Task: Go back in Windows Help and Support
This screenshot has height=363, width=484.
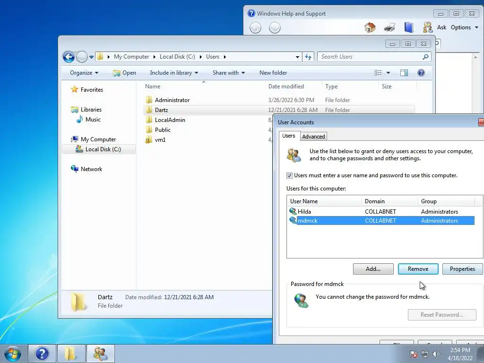Action: [x=255, y=28]
